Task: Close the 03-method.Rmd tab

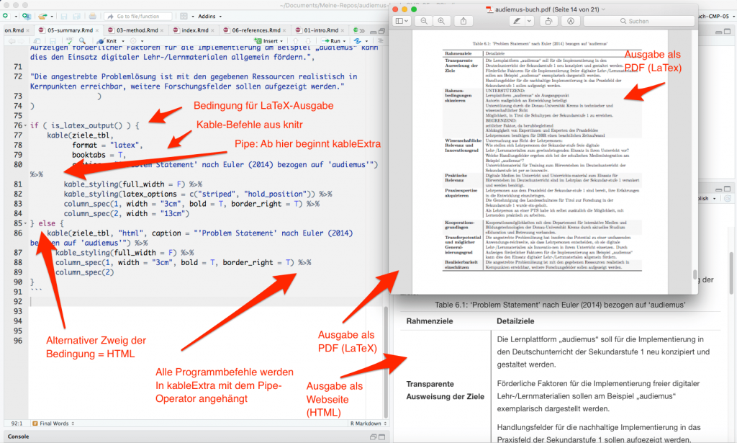Action: point(162,30)
